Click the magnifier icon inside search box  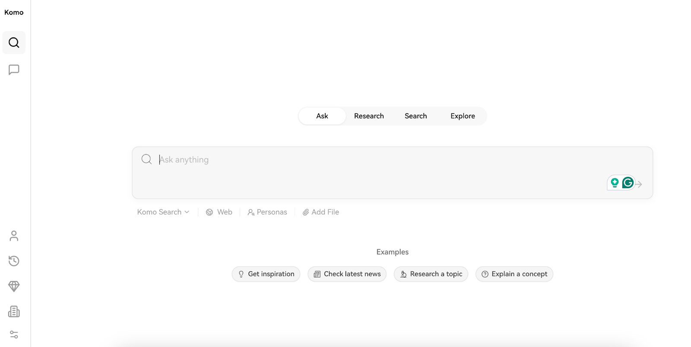[x=147, y=159]
